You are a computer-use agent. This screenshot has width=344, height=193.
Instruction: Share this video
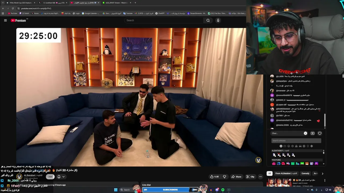tap(236, 177)
